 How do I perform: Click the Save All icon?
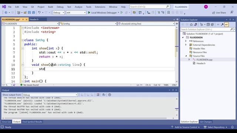(33, 13)
